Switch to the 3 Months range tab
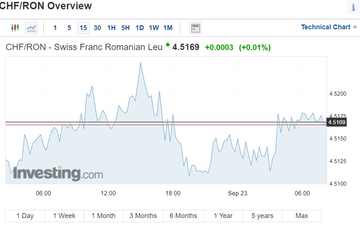 point(143,216)
